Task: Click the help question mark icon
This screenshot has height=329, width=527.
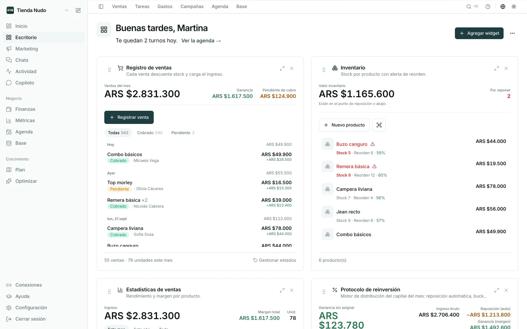Action: click(488, 7)
